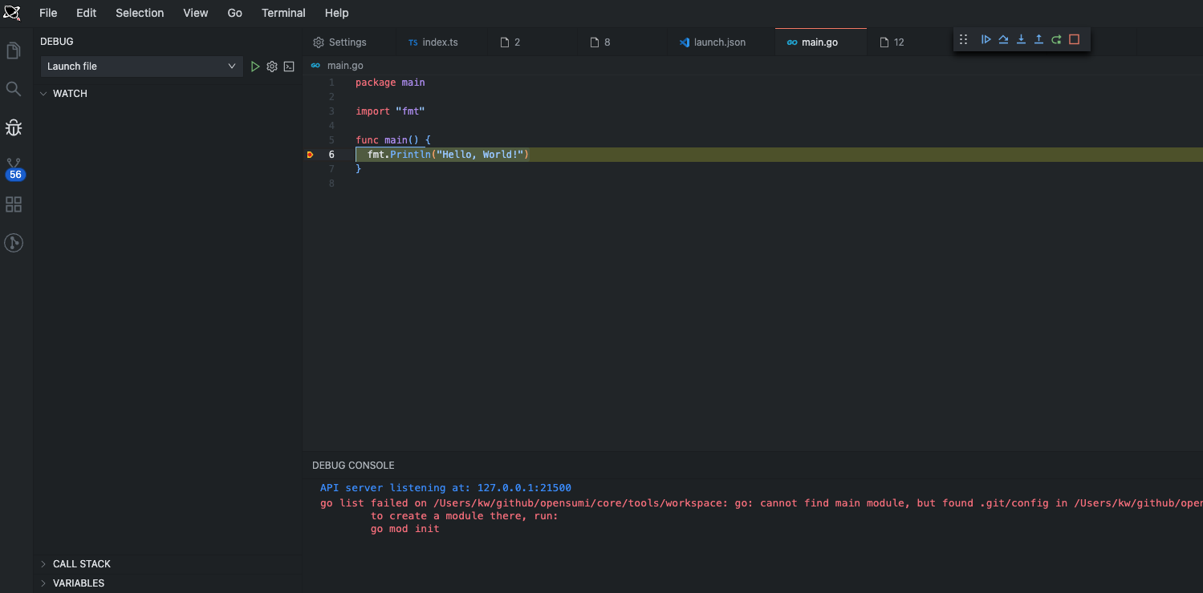
Task: Click the Step Over debug icon
Action: [1003, 38]
